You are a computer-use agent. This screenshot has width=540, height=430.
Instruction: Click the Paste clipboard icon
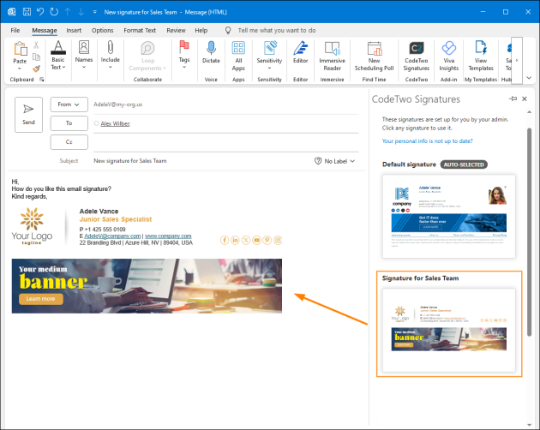(x=20, y=49)
